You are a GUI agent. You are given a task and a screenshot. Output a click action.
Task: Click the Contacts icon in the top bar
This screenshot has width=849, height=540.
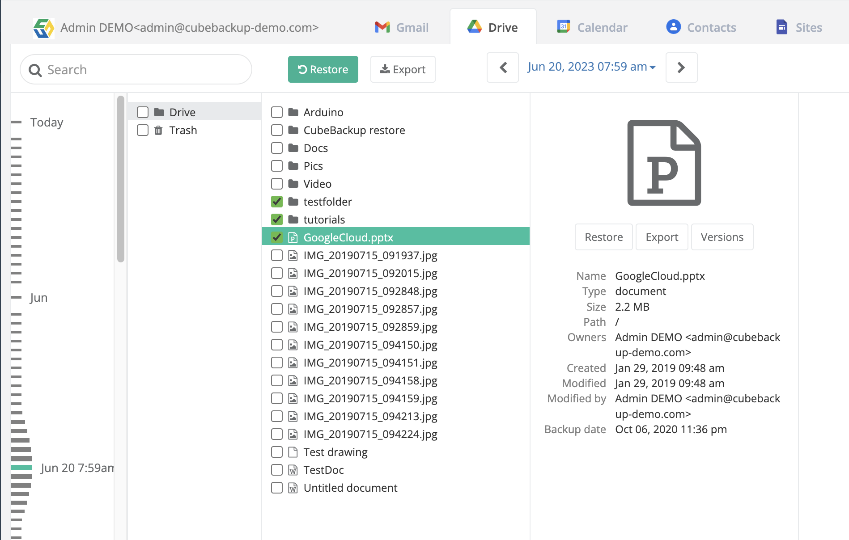pyautogui.click(x=673, y=27)
